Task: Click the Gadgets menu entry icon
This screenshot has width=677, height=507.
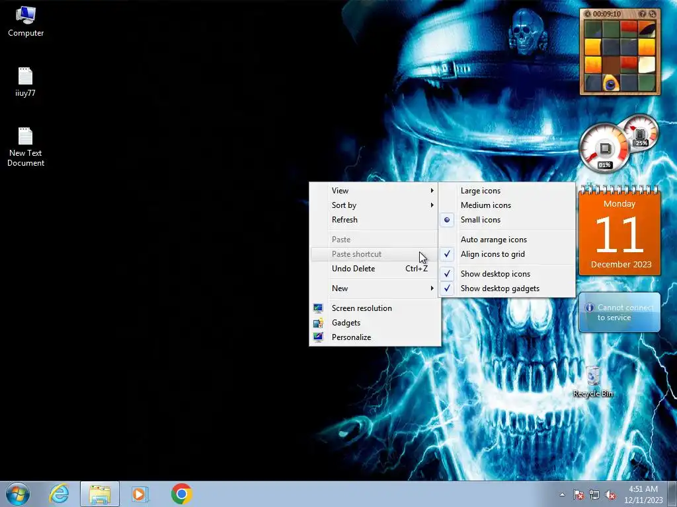Action: pyautogui.click(x=318, y=323)
